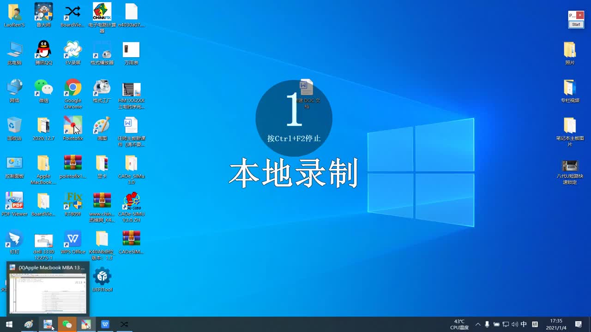Select the Apple MacBook folder
This screenshot has height=332, width=591.
tap(43, 170)
